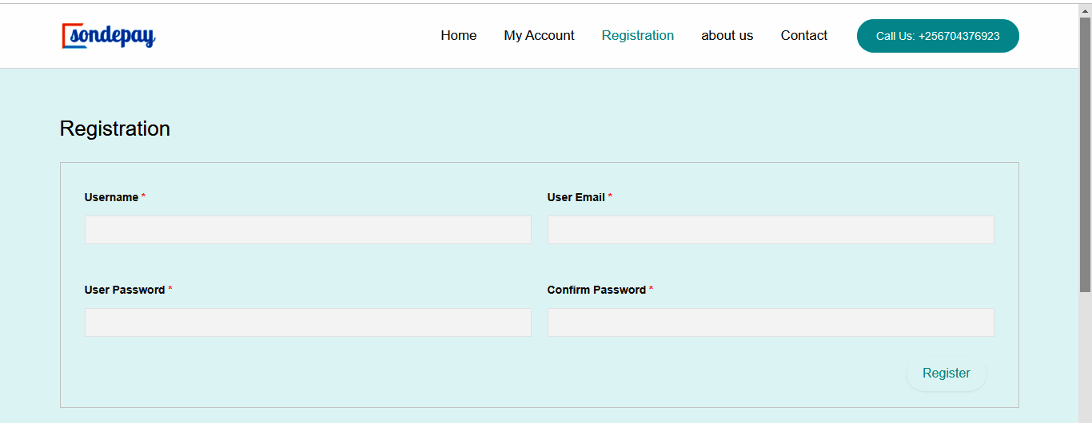This screenshot has height=423, width=1092.
Task: Click the User Password label
Action: click(x=125, y=290)
